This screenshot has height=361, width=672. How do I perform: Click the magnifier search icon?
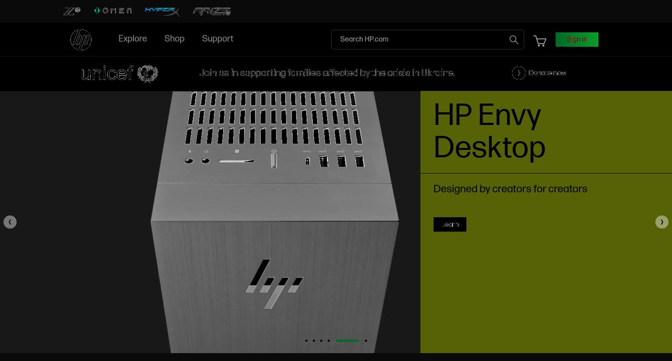(x=514, y=40)
